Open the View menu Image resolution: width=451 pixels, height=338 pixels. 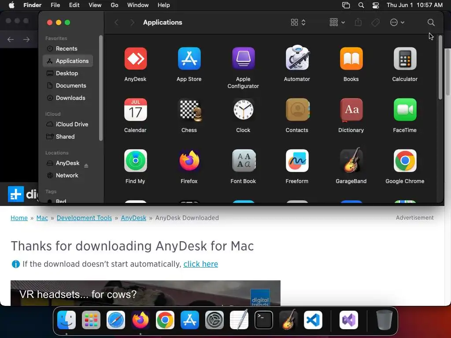(95, 5)
